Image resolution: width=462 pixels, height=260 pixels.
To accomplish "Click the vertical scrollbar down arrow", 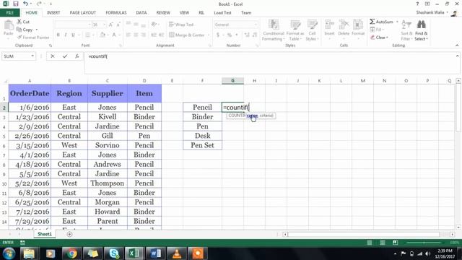I will point(458,227).
